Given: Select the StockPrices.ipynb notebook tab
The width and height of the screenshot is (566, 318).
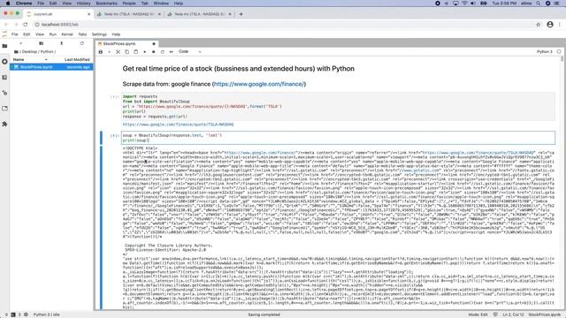Looking at the screenshot, I should pos(127,43).
